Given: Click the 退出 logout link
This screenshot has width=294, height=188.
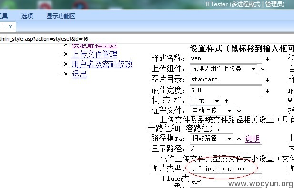Looking at the screenshot, I should tap(80, 74).
